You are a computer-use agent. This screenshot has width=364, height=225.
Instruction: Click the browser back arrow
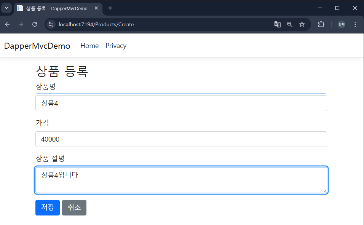tap(8, 24)
